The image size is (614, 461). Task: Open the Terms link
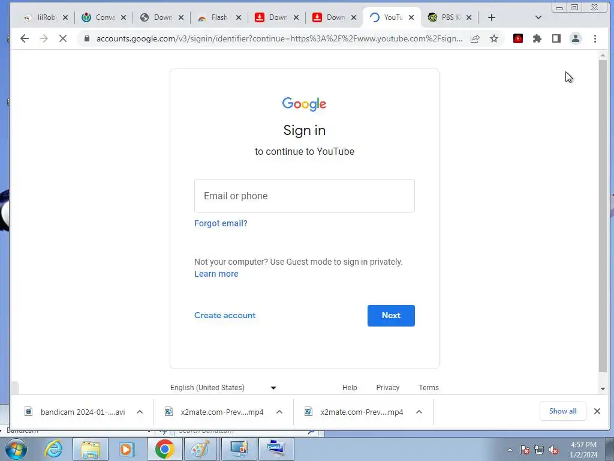click(x=428, y=388)
